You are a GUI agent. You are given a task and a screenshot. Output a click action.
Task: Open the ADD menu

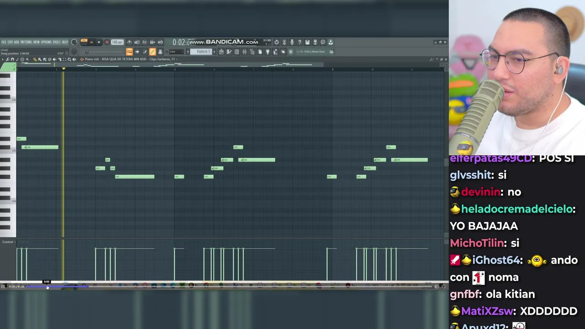tap(16, 42)
